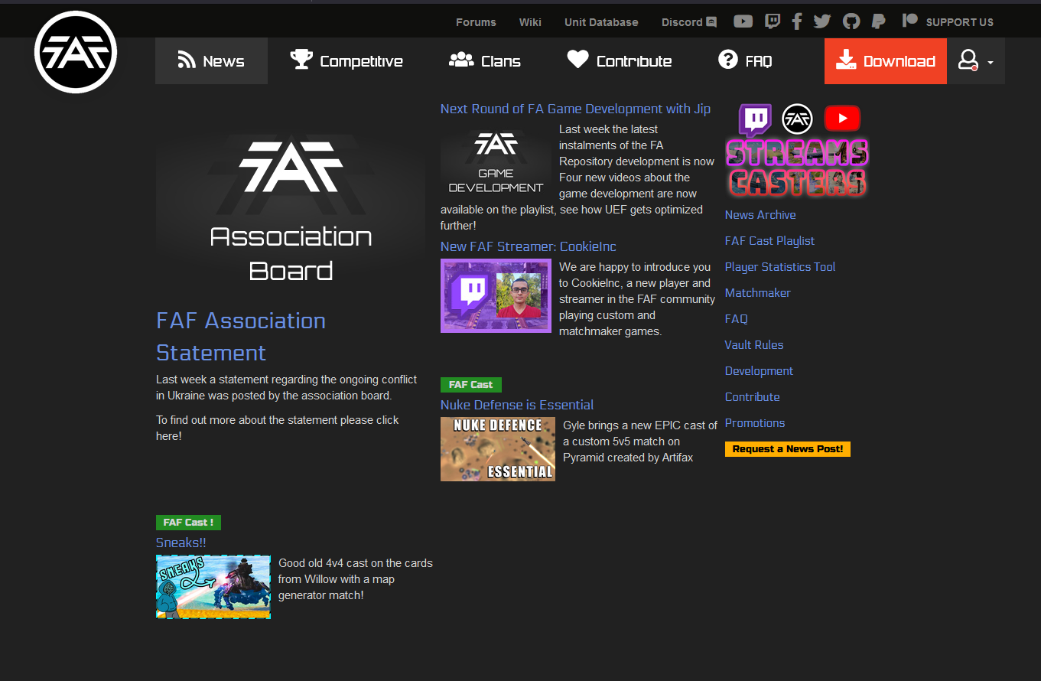Open the FAQ menu in main navigation
Screen dimensions: 1041x681
[746, 61]
